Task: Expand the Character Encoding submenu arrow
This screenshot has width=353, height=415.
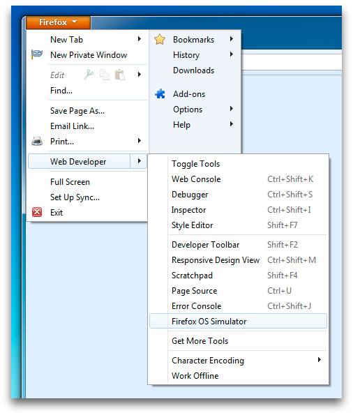Action: click(320, 360)
